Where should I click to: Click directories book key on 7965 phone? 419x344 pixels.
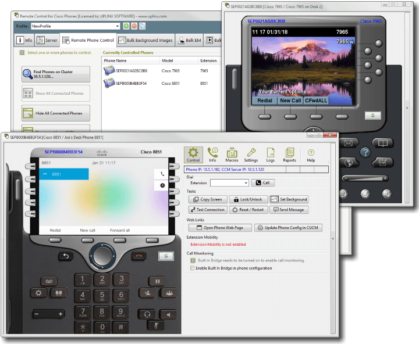click(x=383, y=143)
